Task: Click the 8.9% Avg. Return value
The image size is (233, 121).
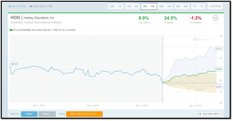Action: point(144,18)
